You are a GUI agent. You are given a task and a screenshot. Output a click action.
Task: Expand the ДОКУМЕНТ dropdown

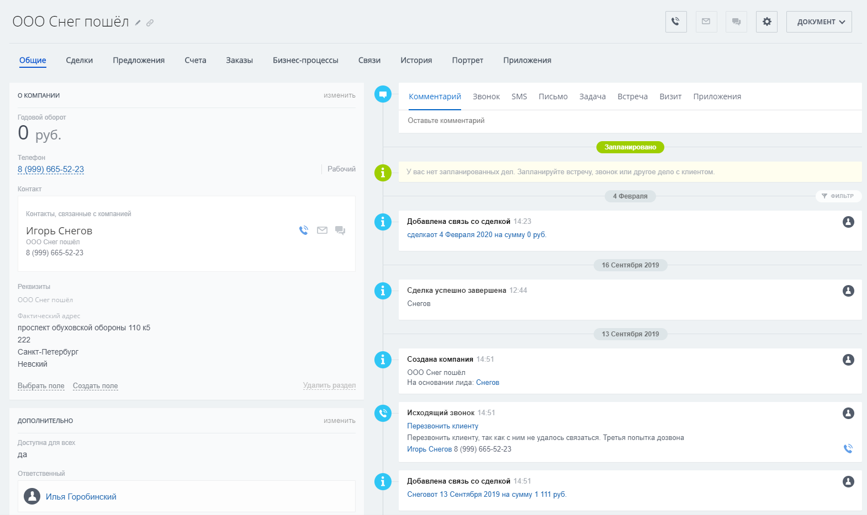point(819,22)
